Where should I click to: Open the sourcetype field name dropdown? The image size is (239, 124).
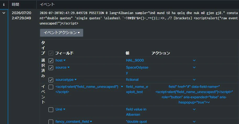pos(66,80)
